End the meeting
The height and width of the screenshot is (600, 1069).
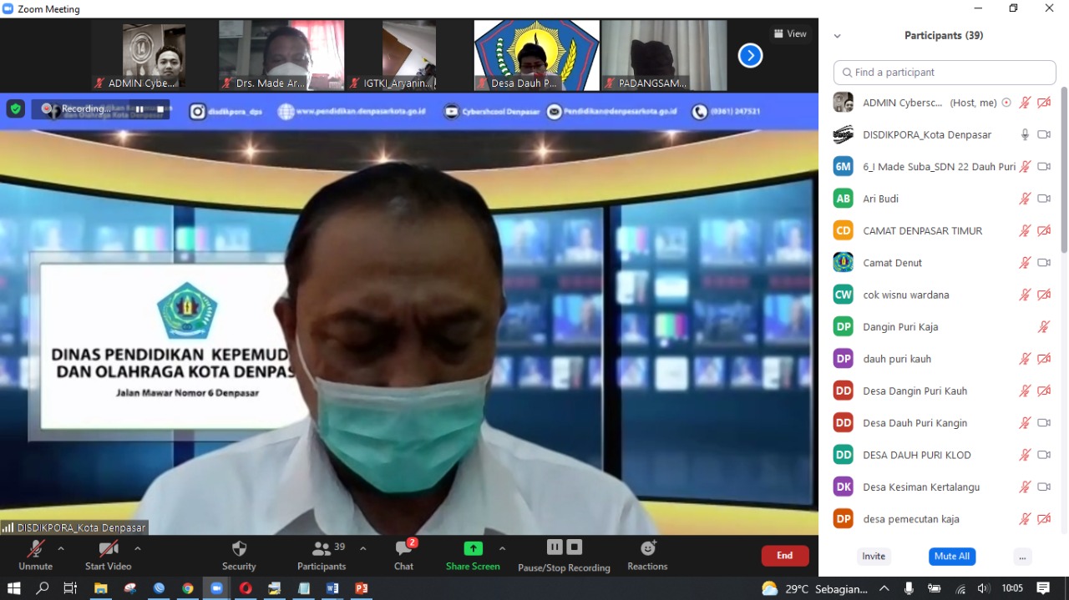tap(784, 554)
